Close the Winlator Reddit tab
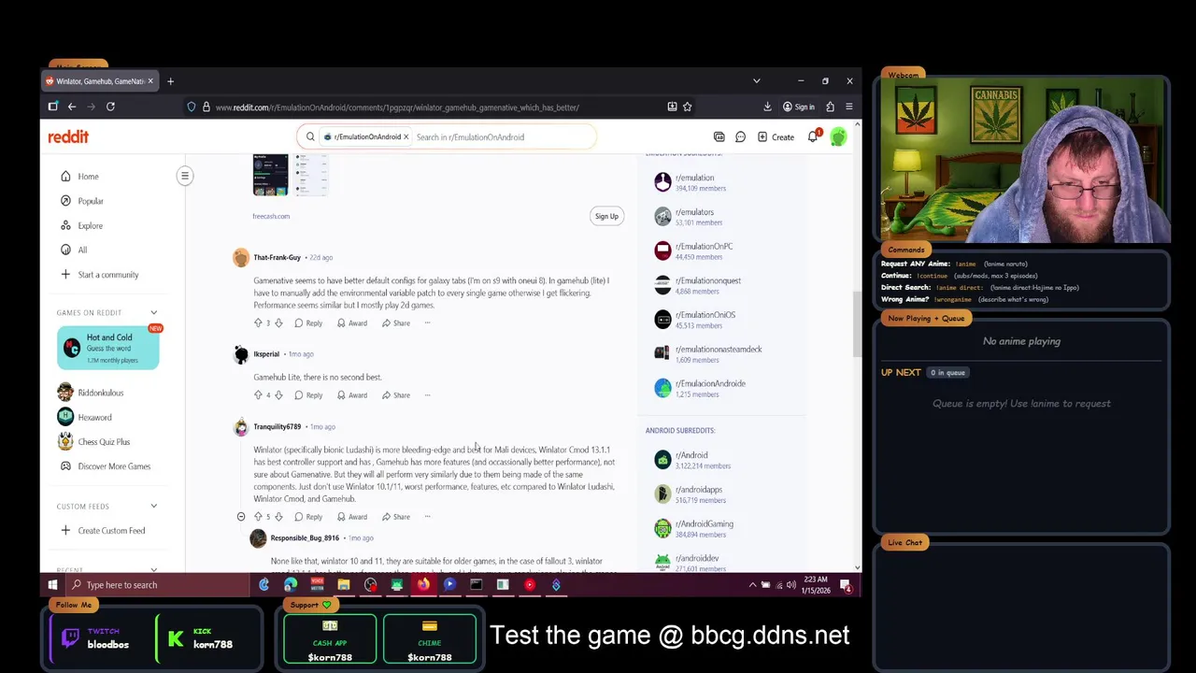This screenshot has width=1196, height=673. (149, 81)
